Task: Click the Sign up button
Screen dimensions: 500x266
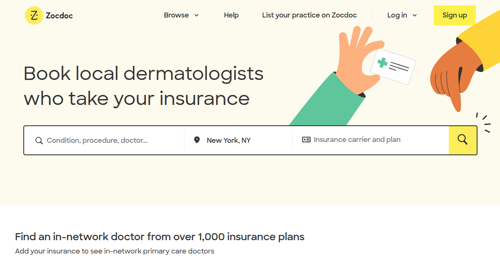Action: [x=455, y=15]
